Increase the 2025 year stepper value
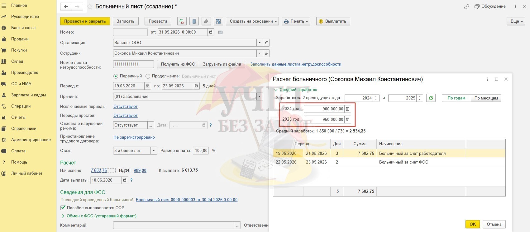530x232 pixels. tap(420, 96)
